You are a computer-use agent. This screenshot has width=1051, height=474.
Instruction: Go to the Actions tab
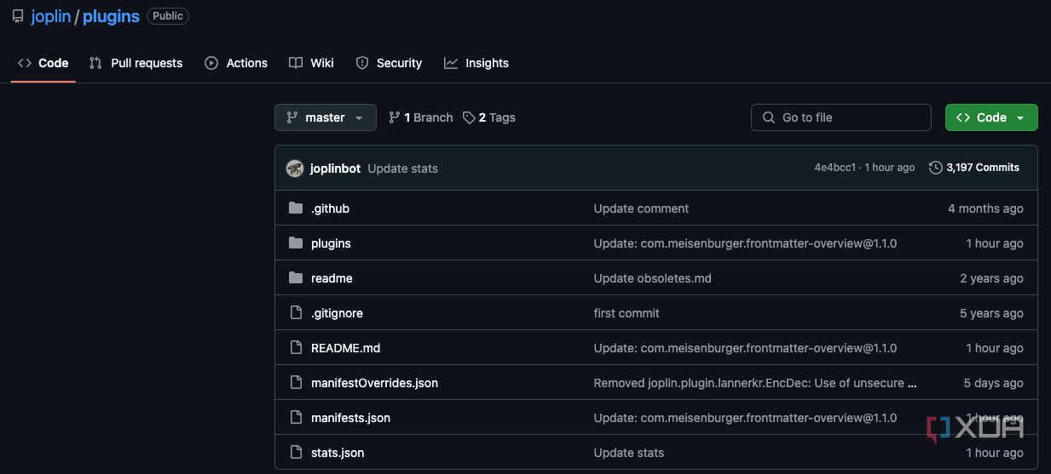coord(236,63)
